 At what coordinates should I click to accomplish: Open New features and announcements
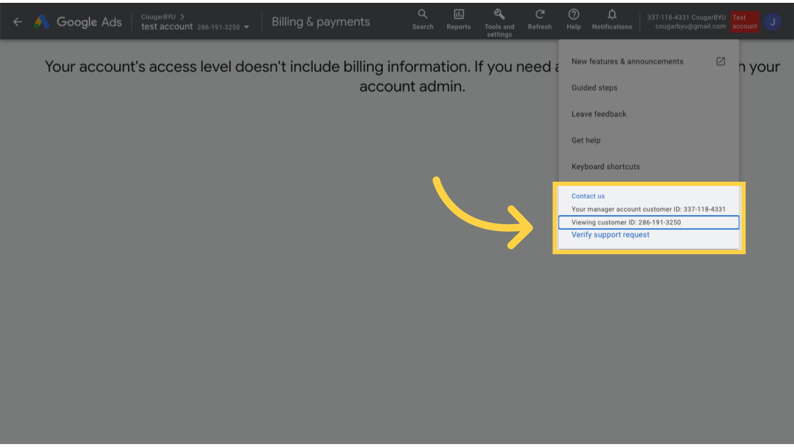click(x=627, y=61)
